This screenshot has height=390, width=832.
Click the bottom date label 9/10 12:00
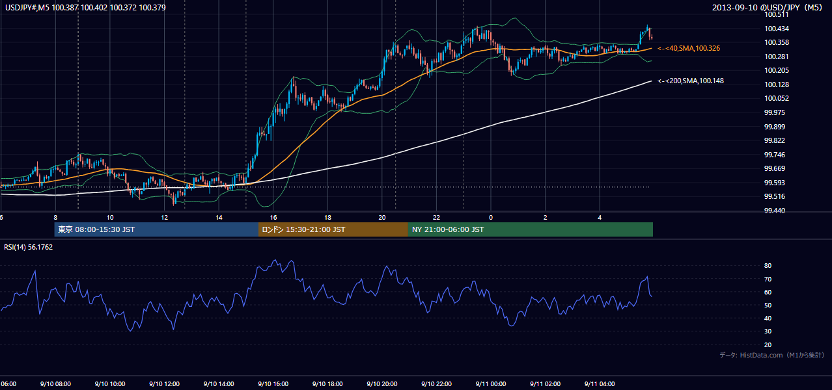164,384
